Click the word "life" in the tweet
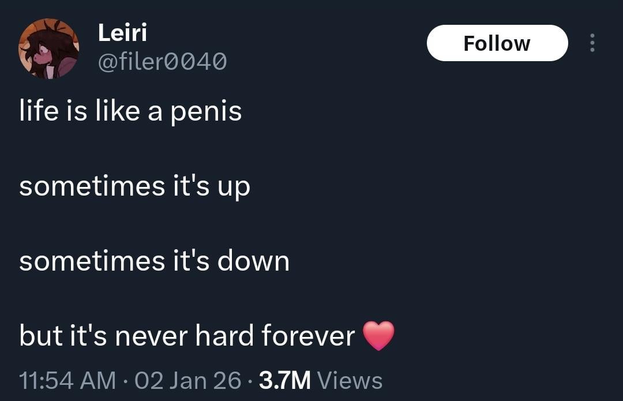This screenshot has width=623, height=401. [x=39, y=111]
